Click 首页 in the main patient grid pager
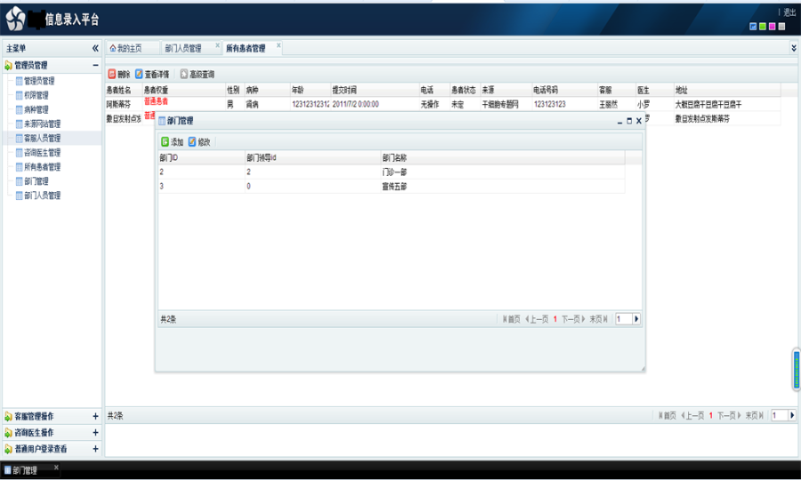Screen dimensions: 801x480 click(667, 416)
